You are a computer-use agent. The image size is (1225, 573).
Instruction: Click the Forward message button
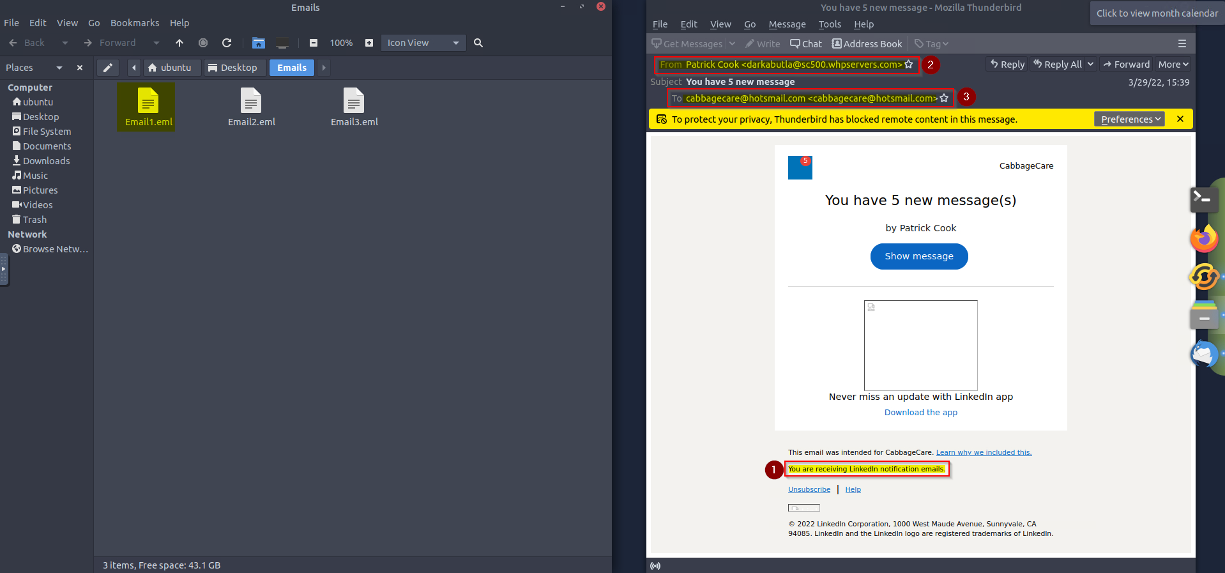tap(1126, 65)
